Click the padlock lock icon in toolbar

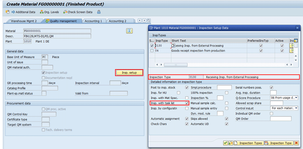99,12
